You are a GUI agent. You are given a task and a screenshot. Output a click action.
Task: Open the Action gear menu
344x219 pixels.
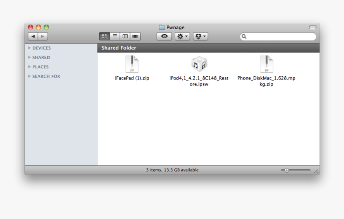click(x=182, y=36)
